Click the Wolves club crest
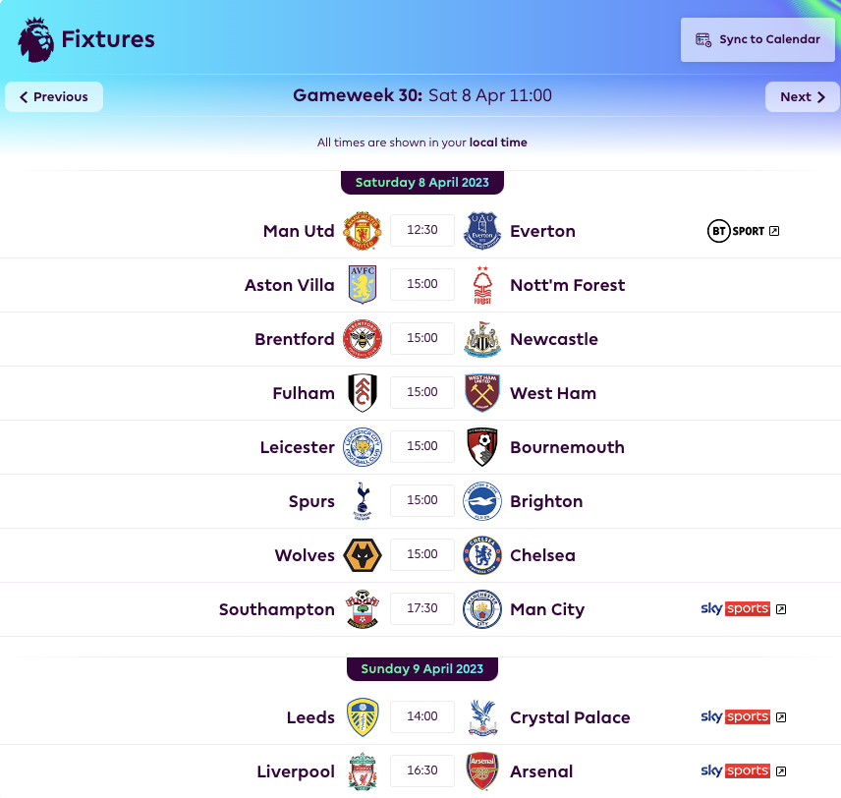The height and width of the screenshot is (798, 841). 363,555
